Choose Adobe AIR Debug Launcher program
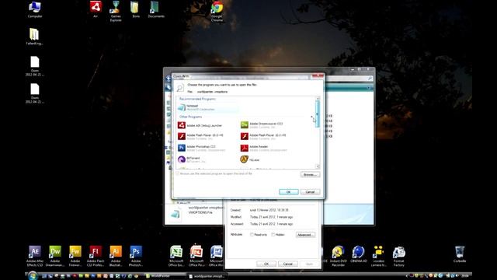The height and width of the screenshot is (280, 497). click(200, 126)
